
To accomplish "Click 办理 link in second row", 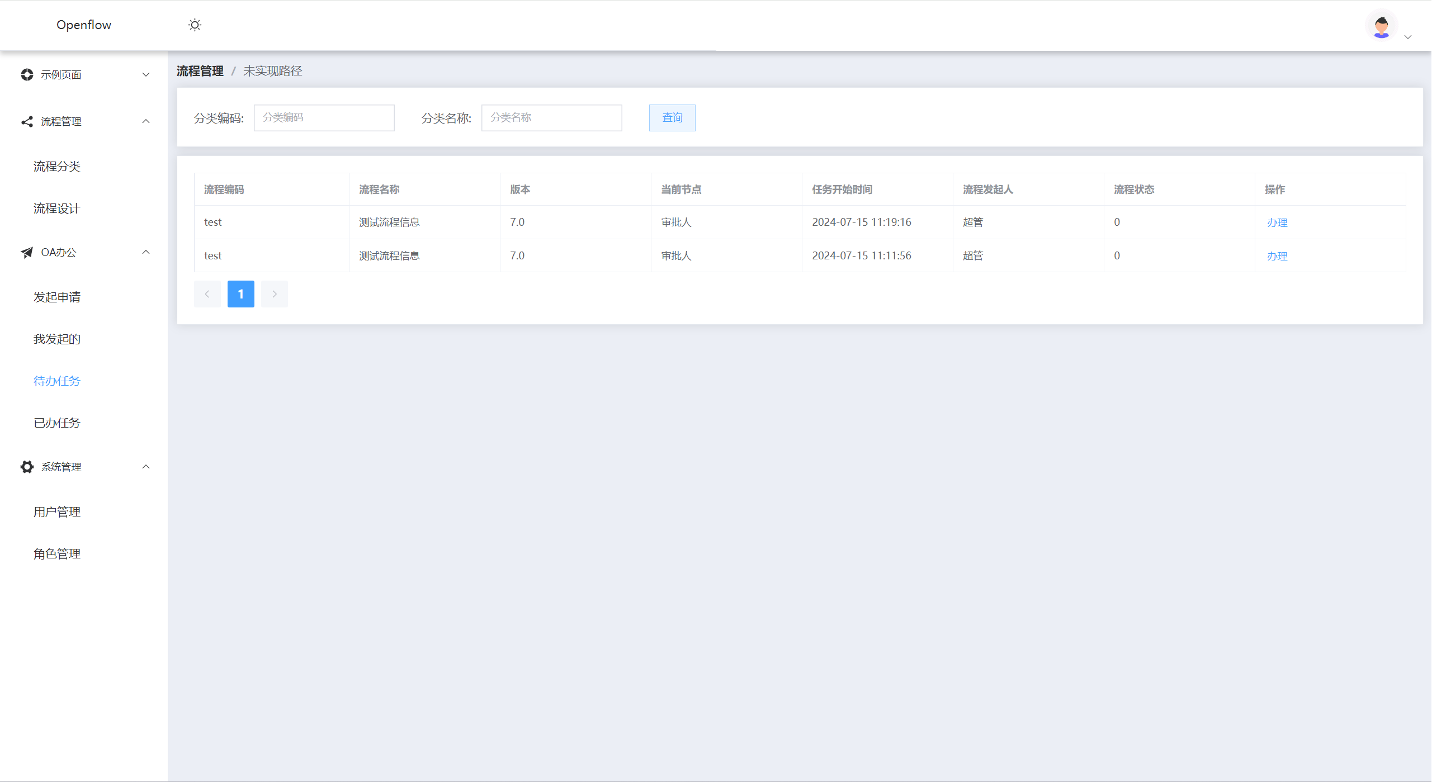I will 1277,256.
